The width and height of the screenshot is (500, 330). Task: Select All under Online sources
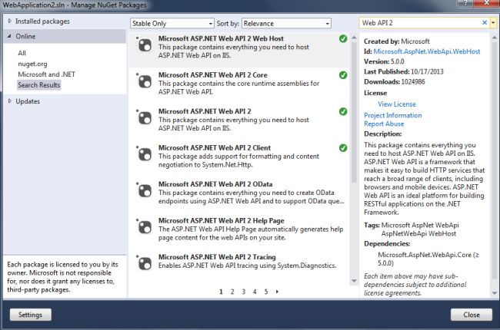[22, 53]
